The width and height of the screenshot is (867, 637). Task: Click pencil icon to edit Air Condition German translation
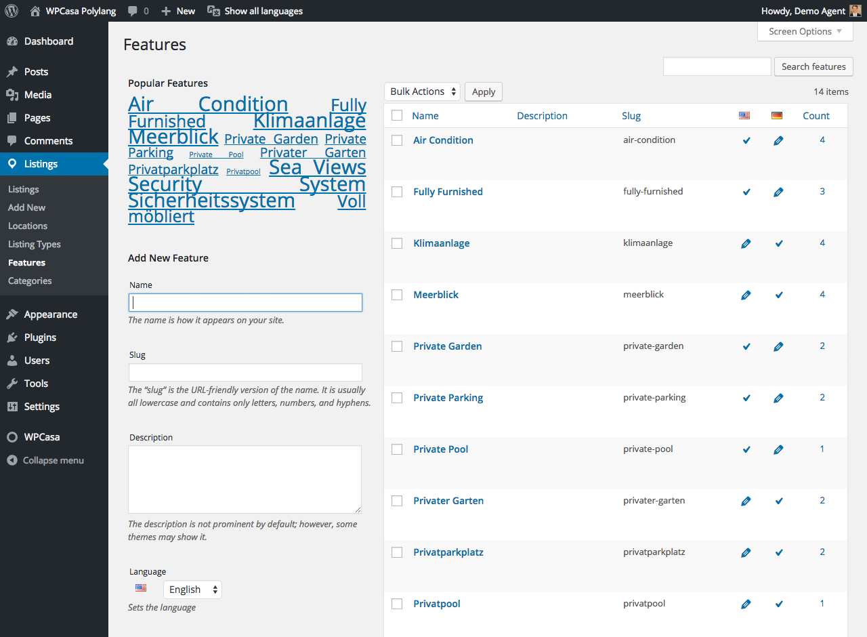[778, 140]
